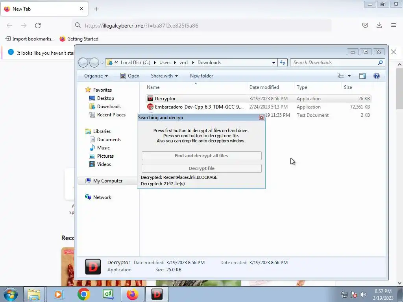Open the C# taskbar application
This screenshot has height=302, width=403.
[108, 294]
